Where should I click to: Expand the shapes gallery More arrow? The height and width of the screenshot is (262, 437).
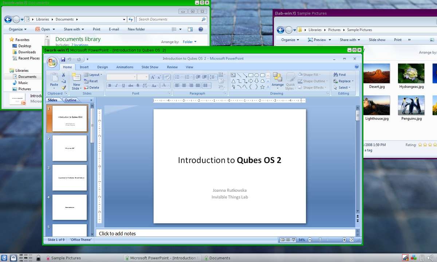click(x=268, y=87)
